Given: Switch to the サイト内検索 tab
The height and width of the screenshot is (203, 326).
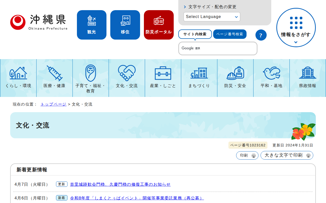Looking at the screenshot, I should coord(195,34).
